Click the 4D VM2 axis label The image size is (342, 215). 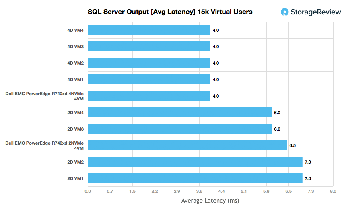point(76,63)
